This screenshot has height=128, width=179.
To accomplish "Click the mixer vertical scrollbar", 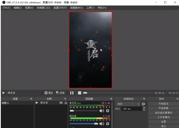I will tap(112, 115).
